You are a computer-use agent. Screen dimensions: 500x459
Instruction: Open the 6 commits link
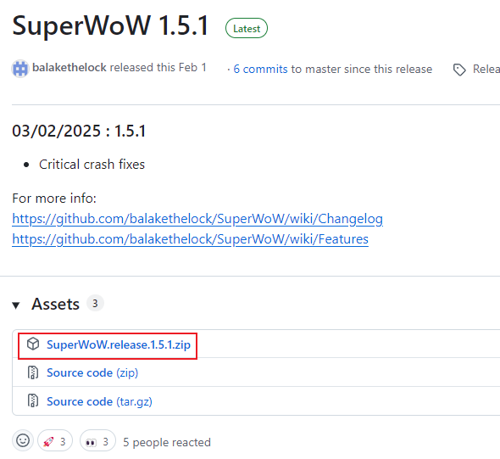260,69
